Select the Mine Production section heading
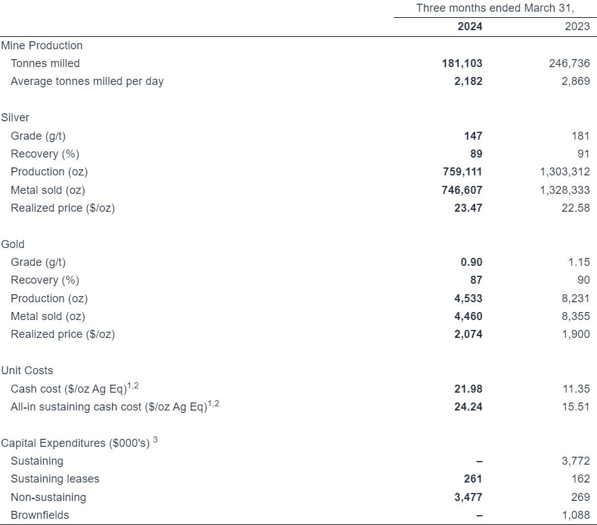The image size is (597, 525). [42, 46]
